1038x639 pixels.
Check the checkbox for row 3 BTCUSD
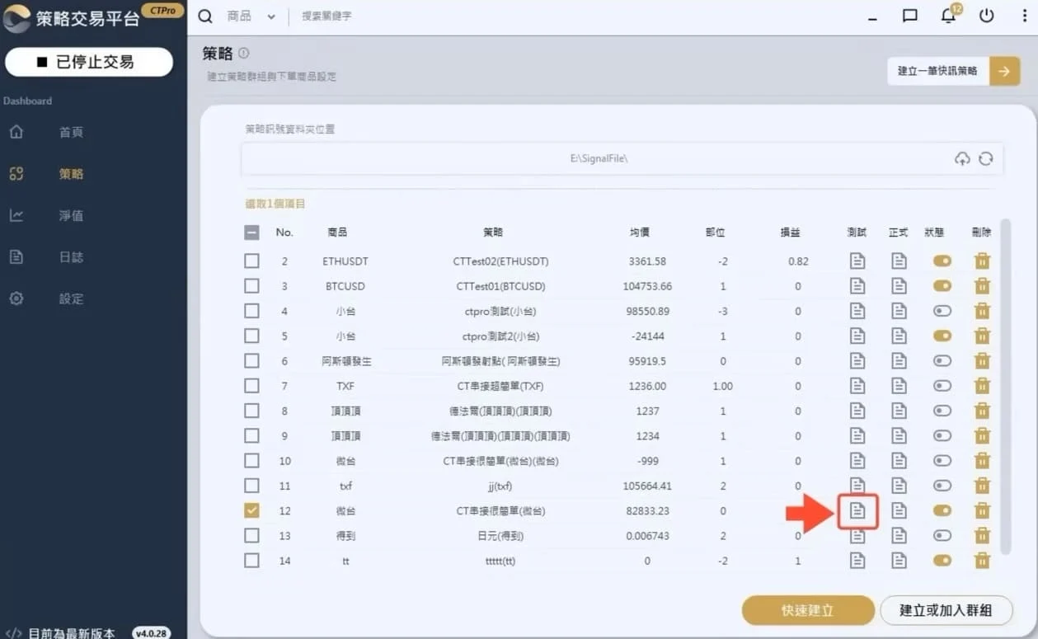(252, 286)
